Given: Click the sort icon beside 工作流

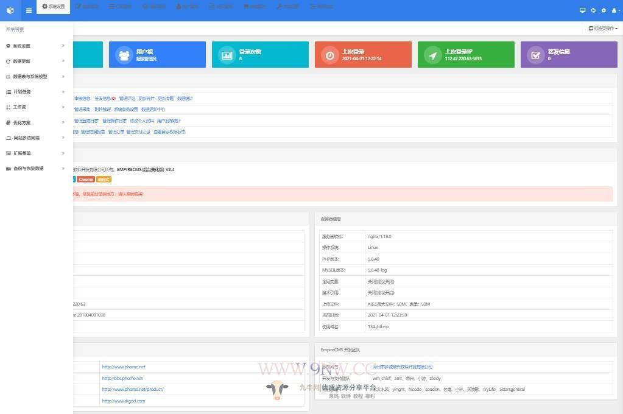Looking at the screenshot, I should (8, 107).
